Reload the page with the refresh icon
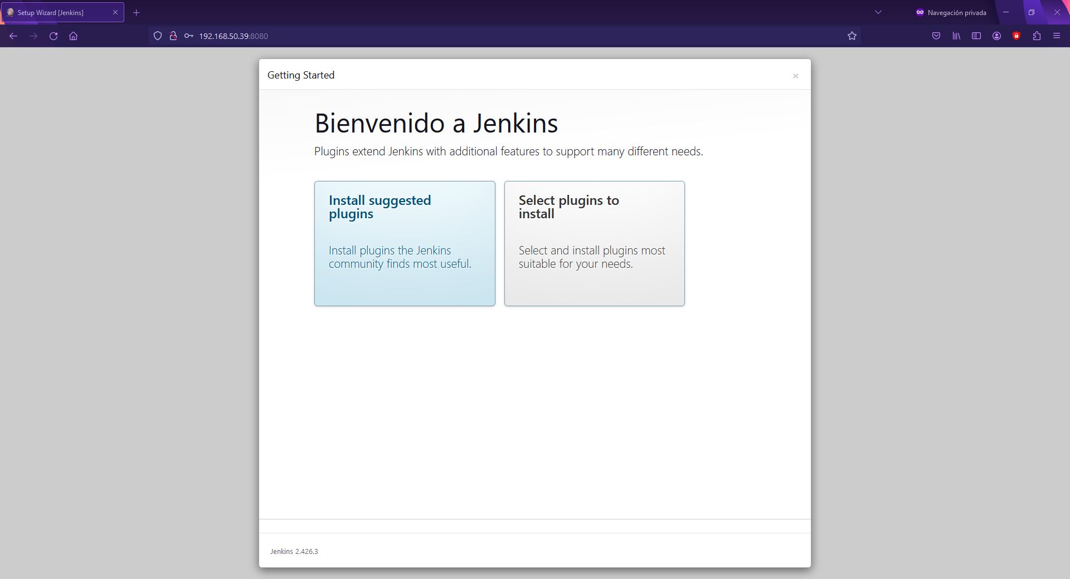The image size is (1070, 579). click(x=53, y=36)
